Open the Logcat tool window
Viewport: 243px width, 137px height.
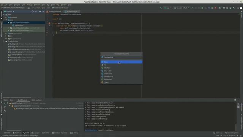tap(36, 133)
